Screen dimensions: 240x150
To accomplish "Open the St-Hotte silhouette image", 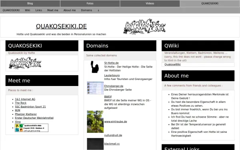I will tap(95, 67).
